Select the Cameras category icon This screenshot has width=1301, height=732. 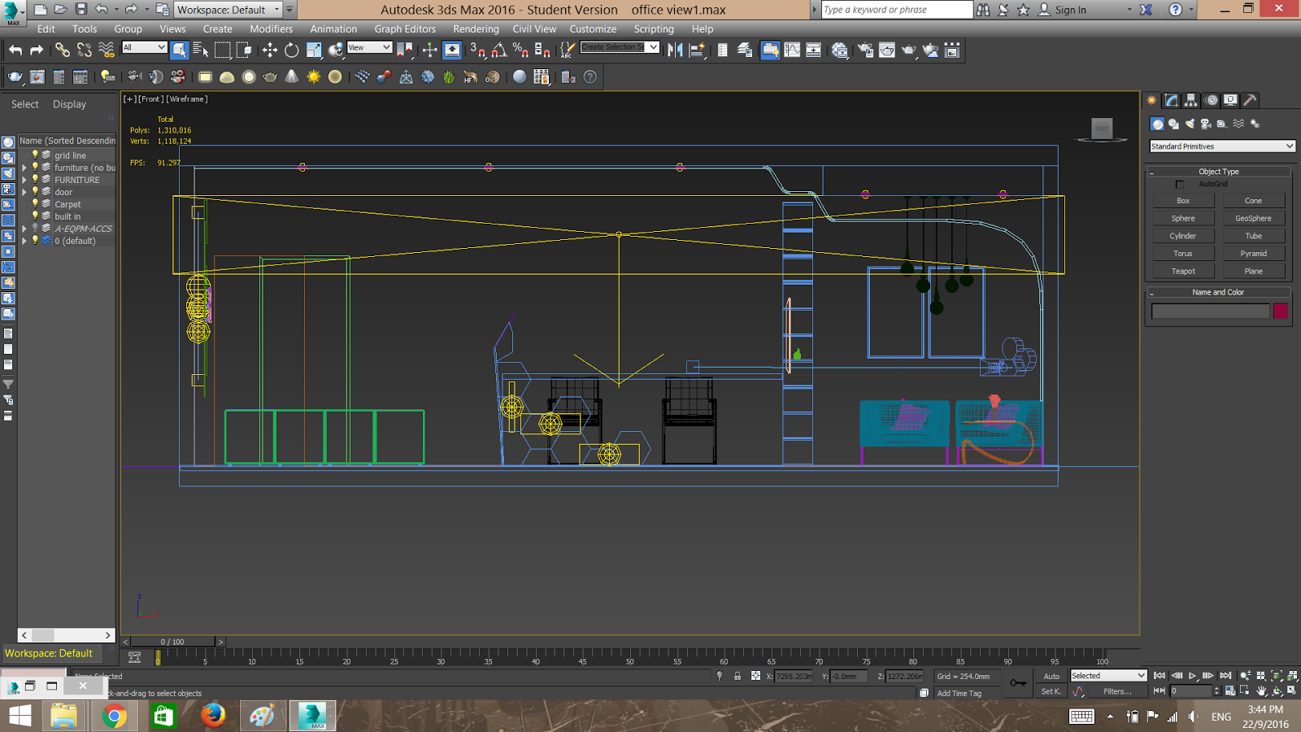point(1206,124)
